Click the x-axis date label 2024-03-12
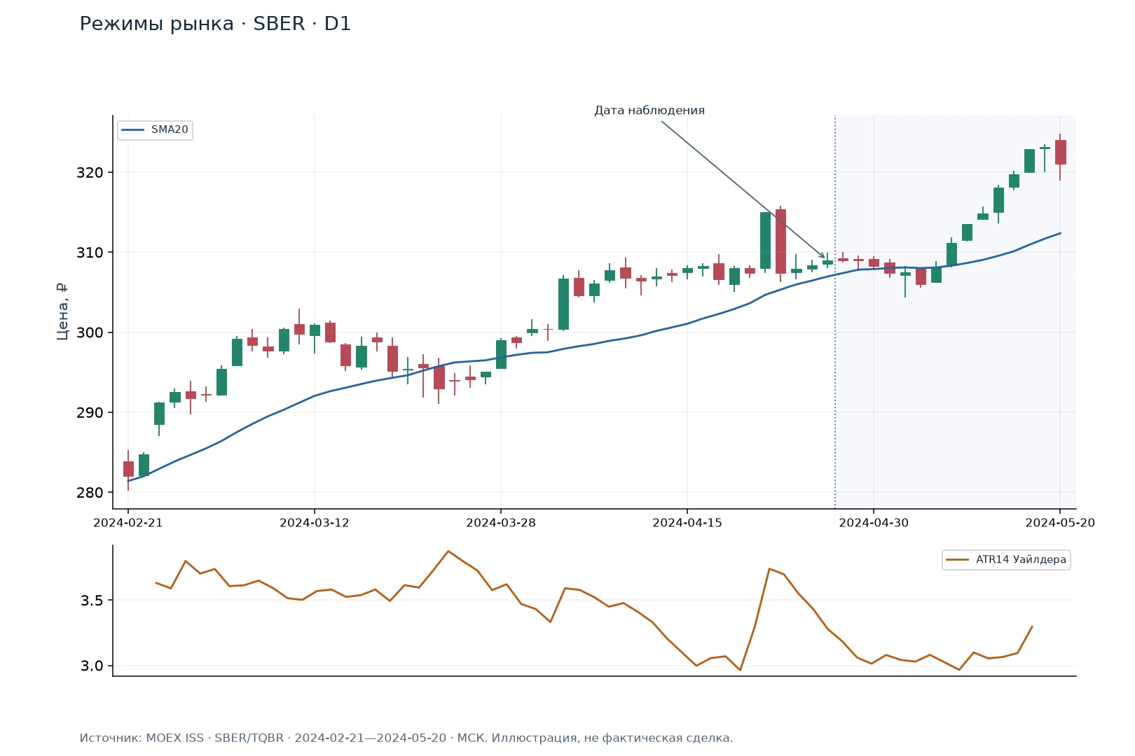1135x756 pixels. 315,523
